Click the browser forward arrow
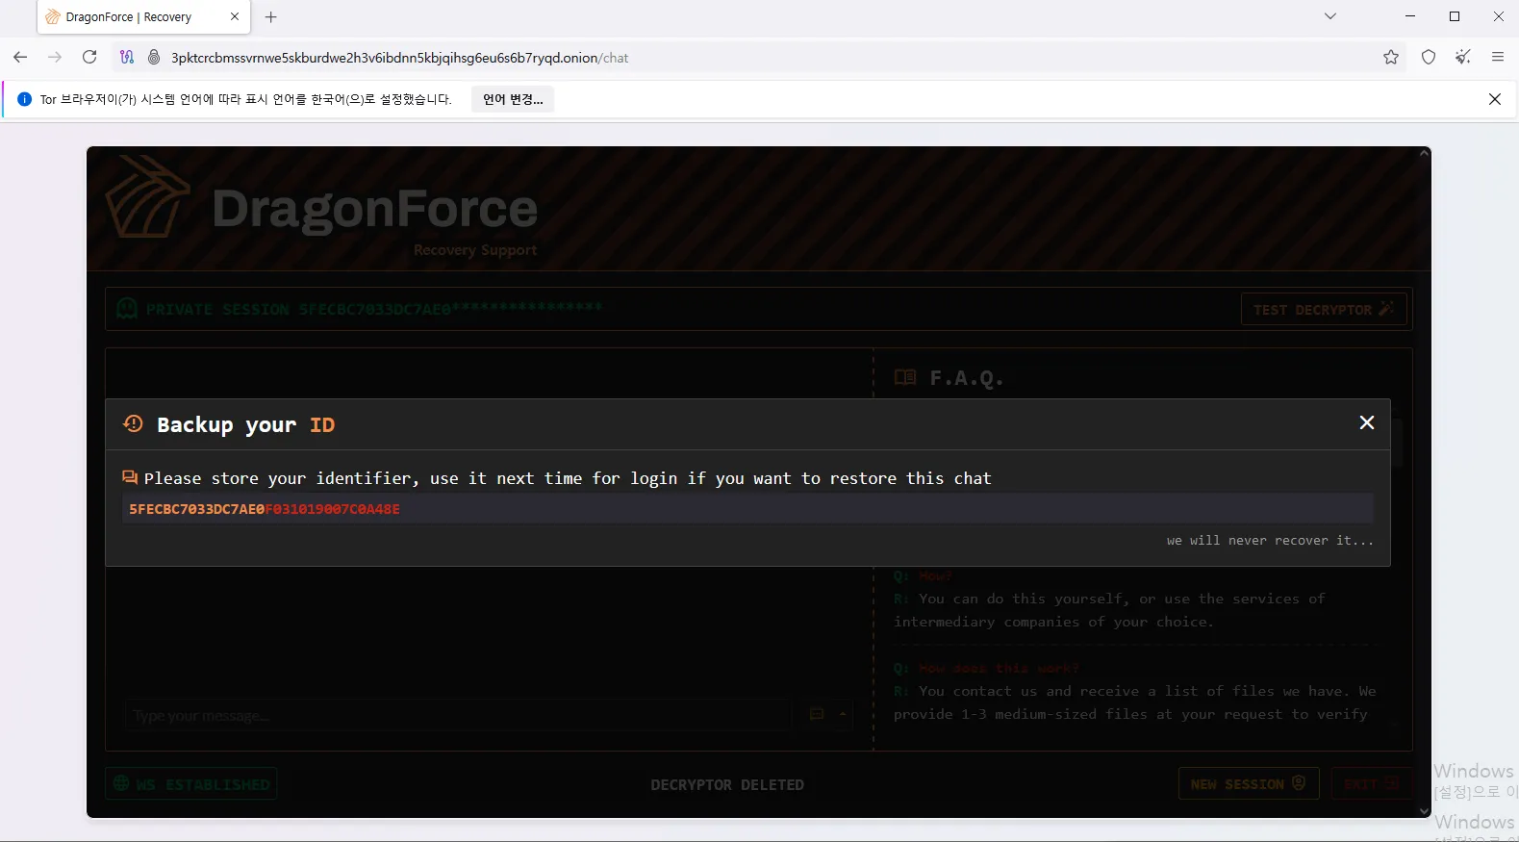The image size is (1519, 842). pyautogui.click(x=55, y=57)
